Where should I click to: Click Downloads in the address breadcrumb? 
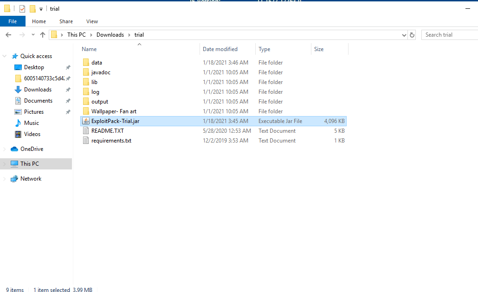click(110, 35)
